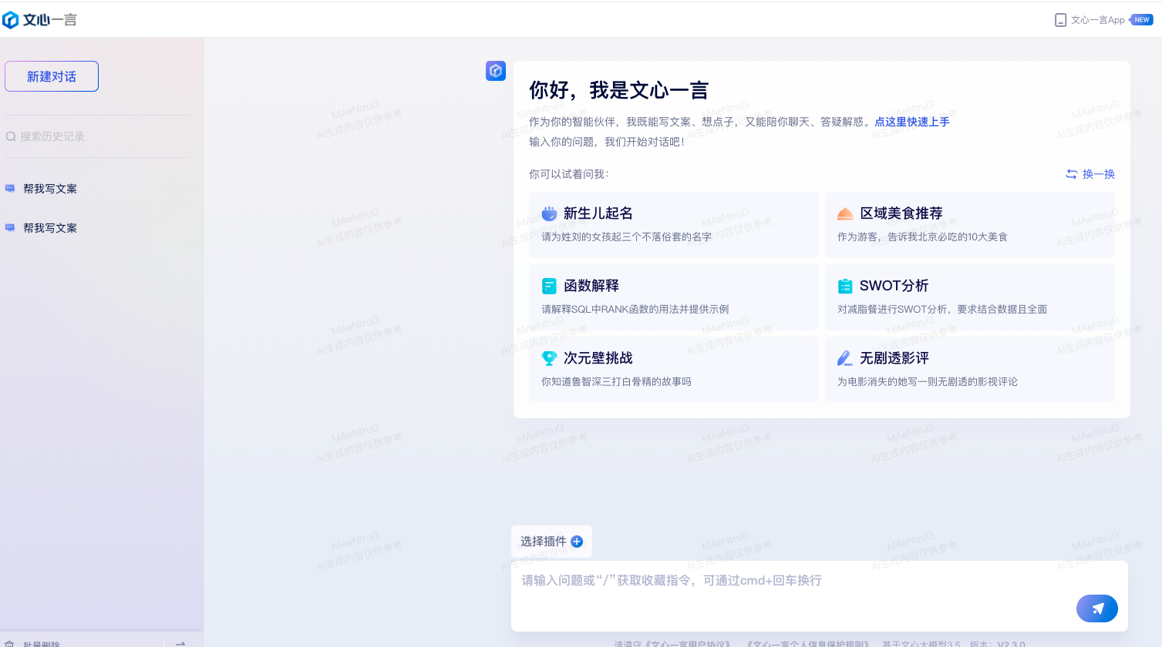
Task: Click the magnifier icon in history search
Action: pyautogui.click(x=11, y=136)
